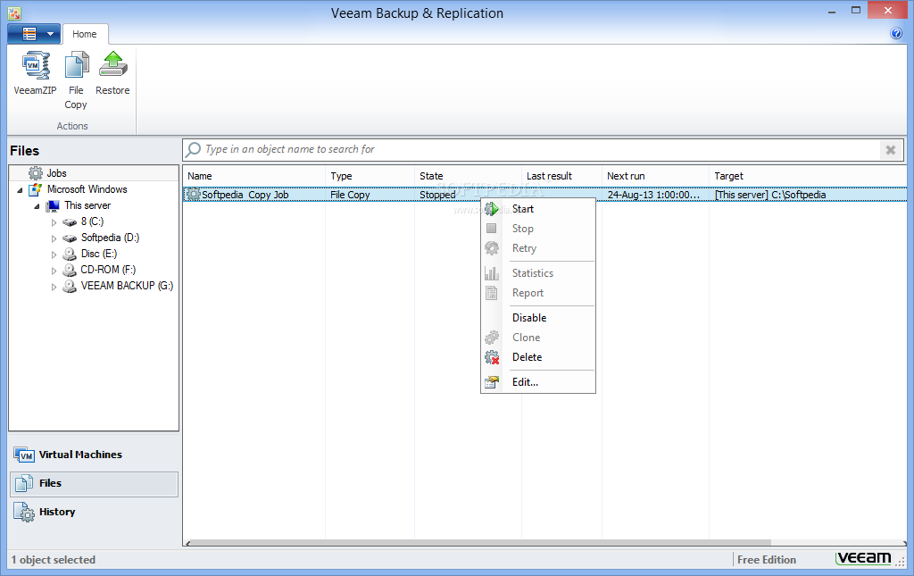The image size is (914, 576).
Task: Click the Restore ribbon icon
Action: [112, 64]
